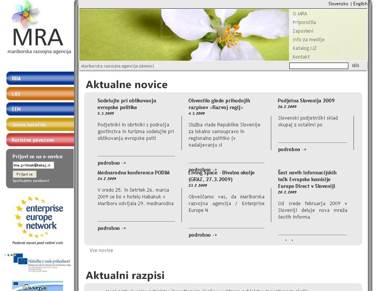The width and height of the screenshot is (378, 291).
Task: Go to Javna naročila
Action: [40, 124]
